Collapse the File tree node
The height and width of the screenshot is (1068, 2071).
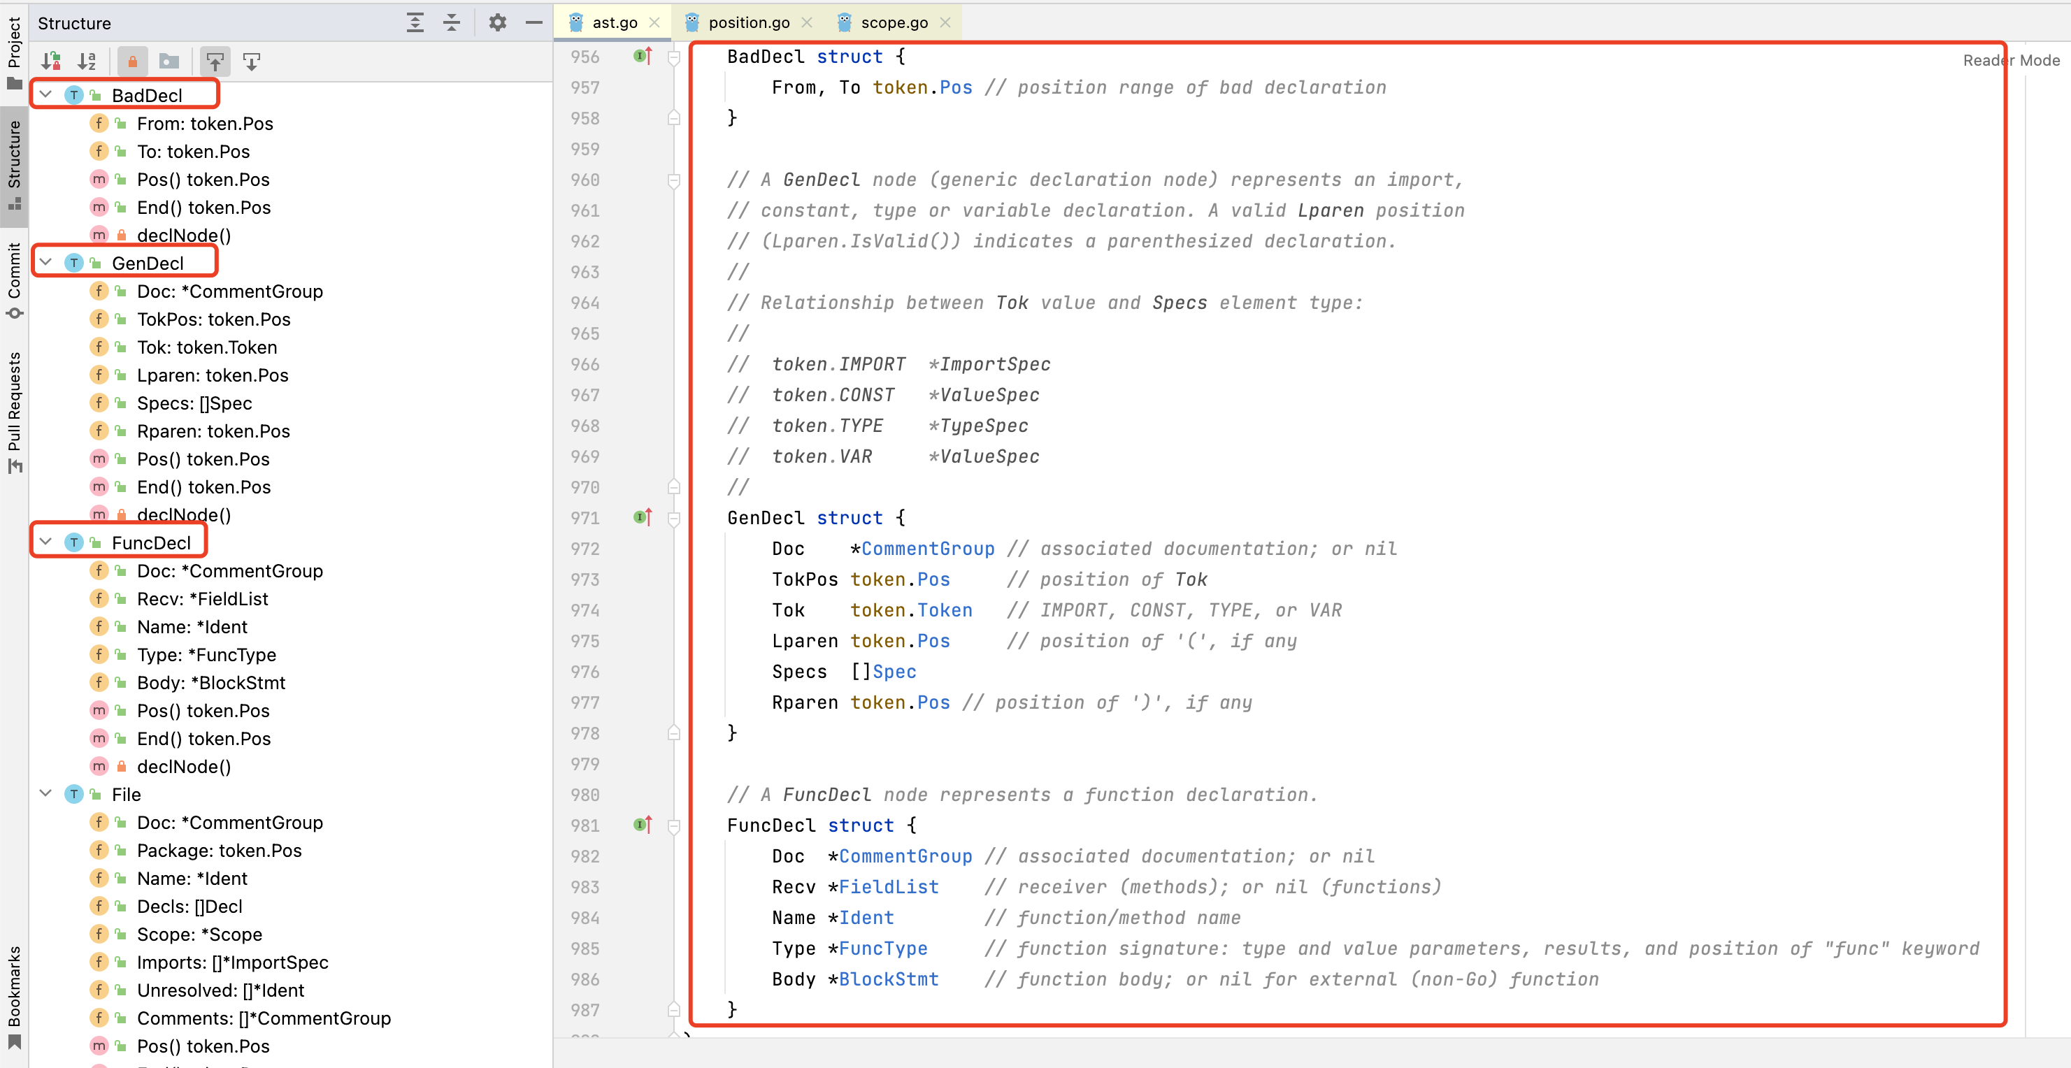click(x=46, y=794)
